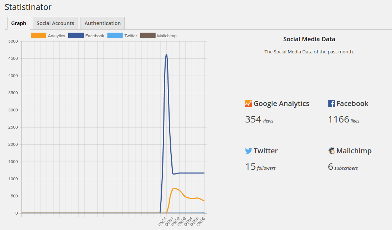The image size is (392, 230).
Task: Click the Mailchimp monkey icon
Action: tap(332, 151)
